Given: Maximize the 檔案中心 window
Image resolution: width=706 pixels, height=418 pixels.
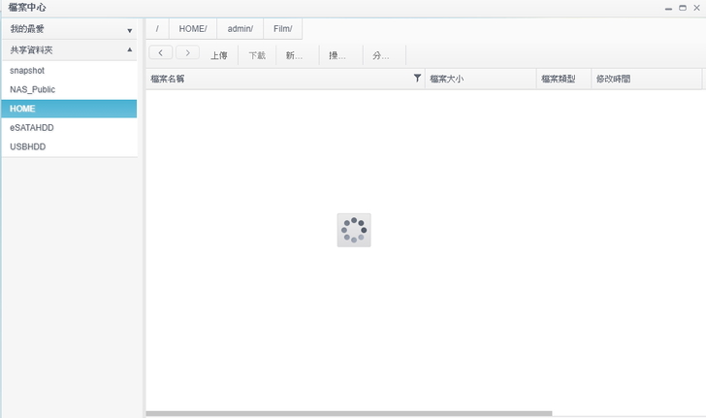Looking at the screenshot, I should pyautogui.click(x=683, y=8).
